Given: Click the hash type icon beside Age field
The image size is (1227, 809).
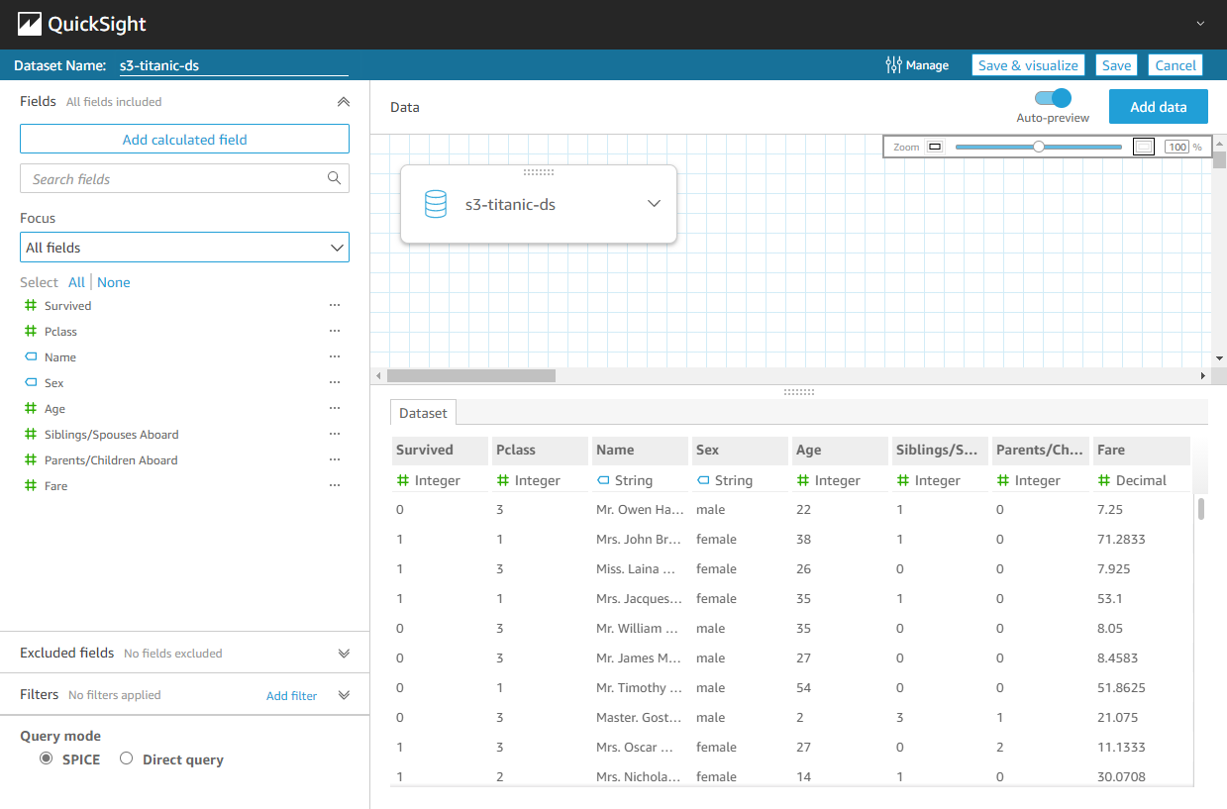Looking at the screenshot, I should tap(31, 409).
